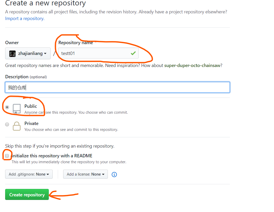Screen dimensions: 274x212
Task: Click the dropdown caret beside zhajianliang
Action: (45, 54)
